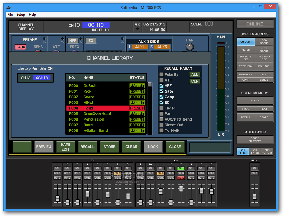
Task: Toggle SOLO on channel 7
Action: point(118,173)
